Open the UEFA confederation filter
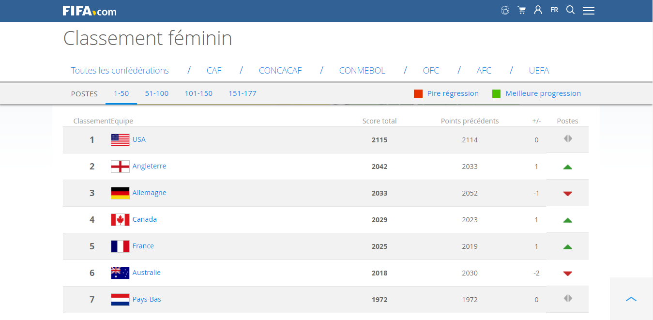The height and width of the screenshot is (320, 653). 539,71
